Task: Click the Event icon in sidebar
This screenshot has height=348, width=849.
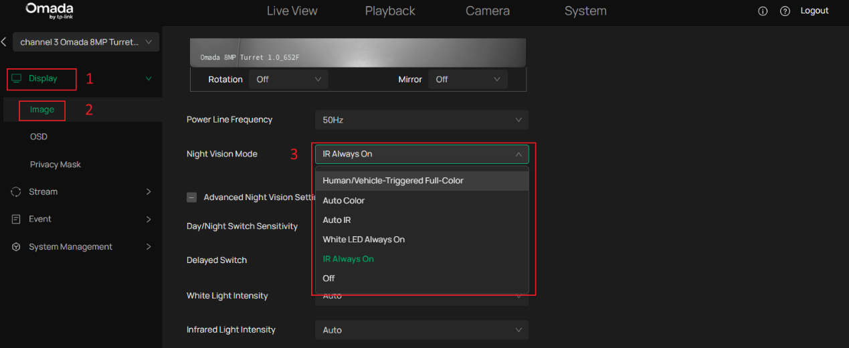Action: [x=17, y=220]
